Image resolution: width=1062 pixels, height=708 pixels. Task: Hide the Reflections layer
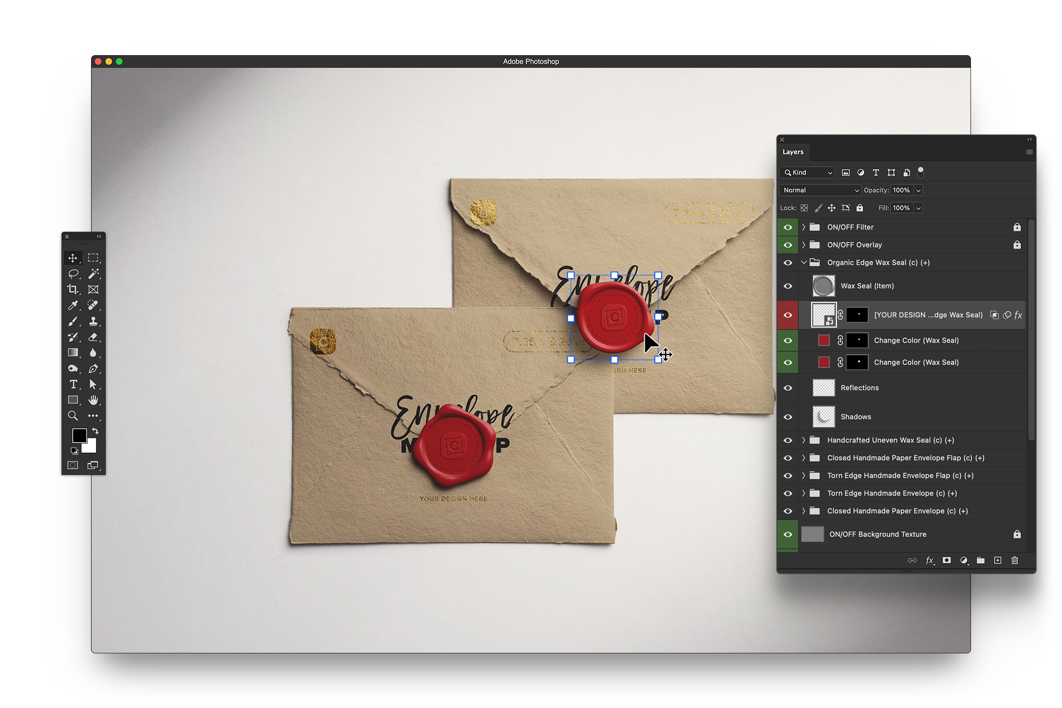point(788,388)
